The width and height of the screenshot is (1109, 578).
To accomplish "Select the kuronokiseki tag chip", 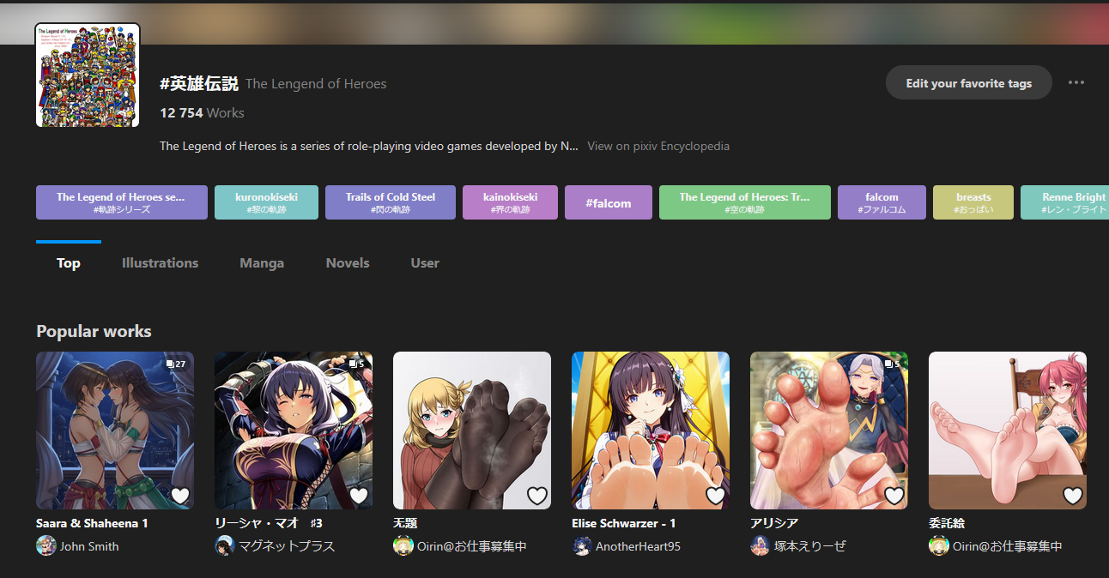I will 266,202.
